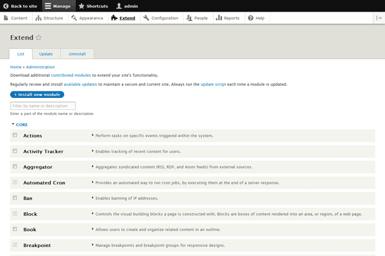Screen dimensions: 385x256
Task: Enable the Actions module checkbox
Action: point(15,135)
